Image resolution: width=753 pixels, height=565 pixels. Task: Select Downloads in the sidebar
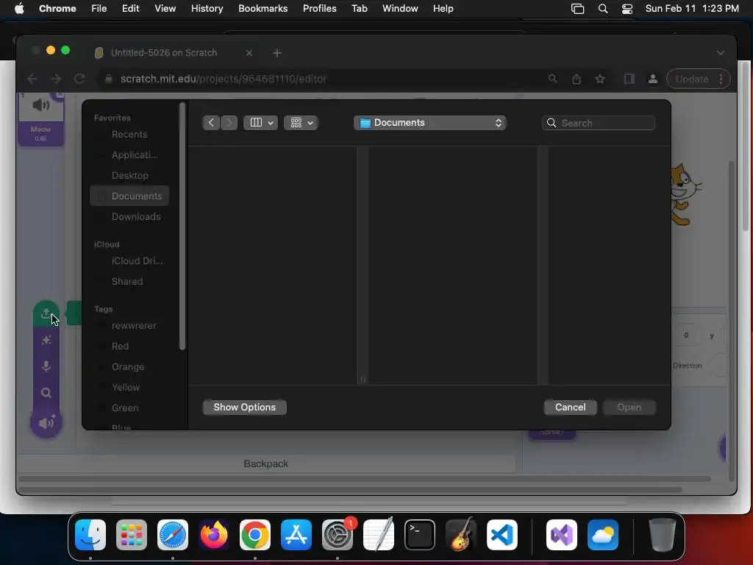pyautogui.click(x=129, y=217)
